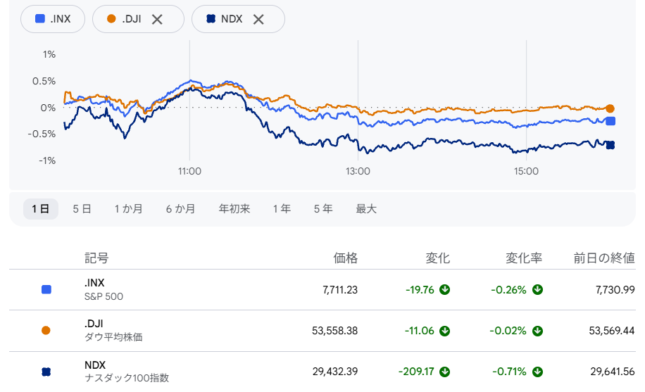Click previous close value 53,569.44
645x392 pixels.
[612, 331]
